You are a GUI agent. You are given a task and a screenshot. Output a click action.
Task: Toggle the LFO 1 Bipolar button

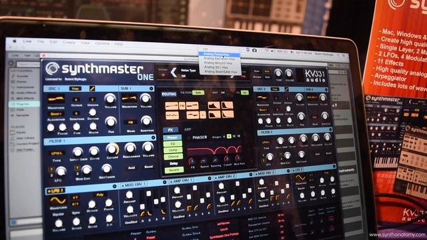pyautogui.click(x=58, y=215)
